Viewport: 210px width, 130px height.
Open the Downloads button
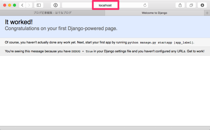click(202, 5)
